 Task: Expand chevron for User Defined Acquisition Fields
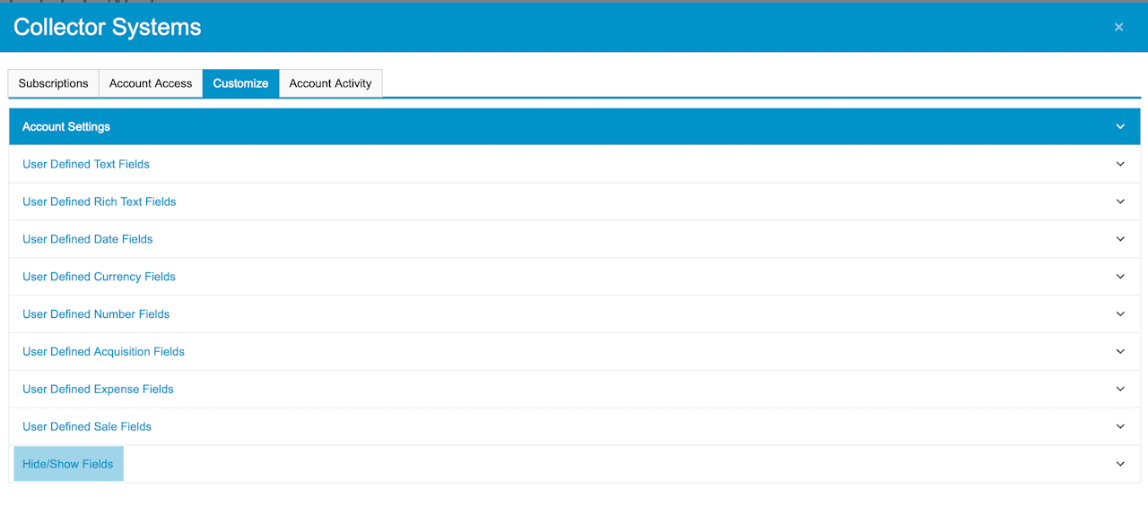click(1120, 352)
